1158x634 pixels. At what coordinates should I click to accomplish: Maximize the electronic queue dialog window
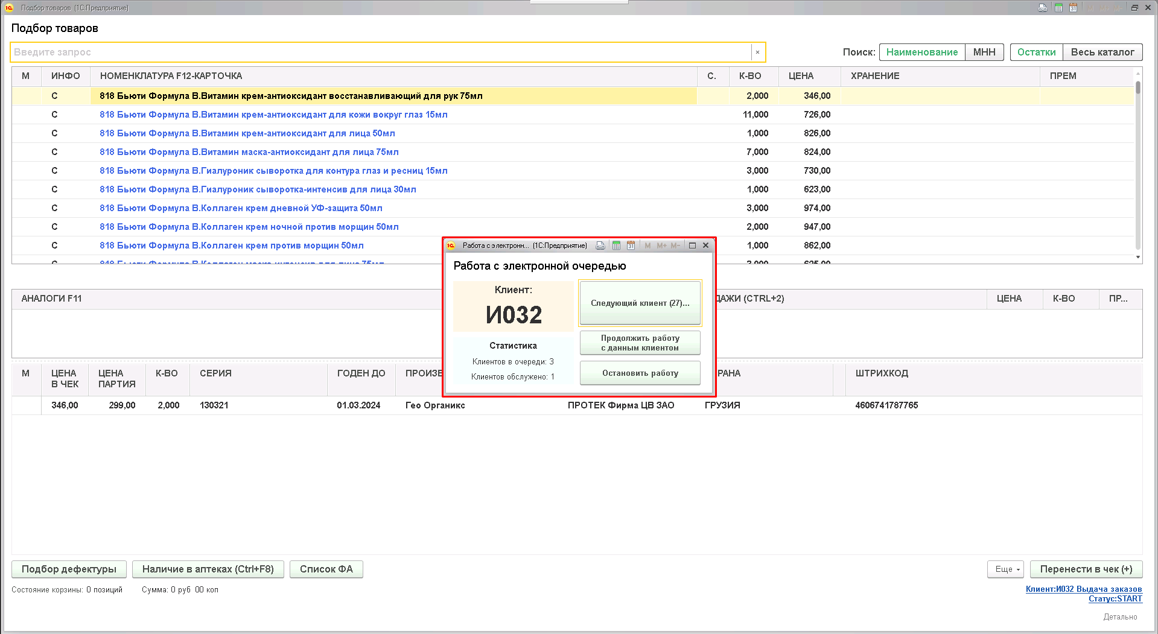(692, 246)
